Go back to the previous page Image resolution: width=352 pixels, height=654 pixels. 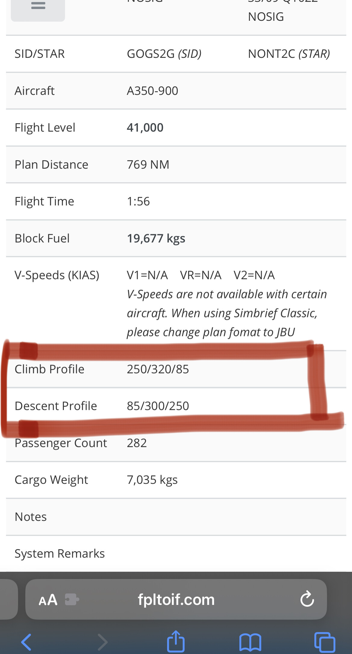26,642
